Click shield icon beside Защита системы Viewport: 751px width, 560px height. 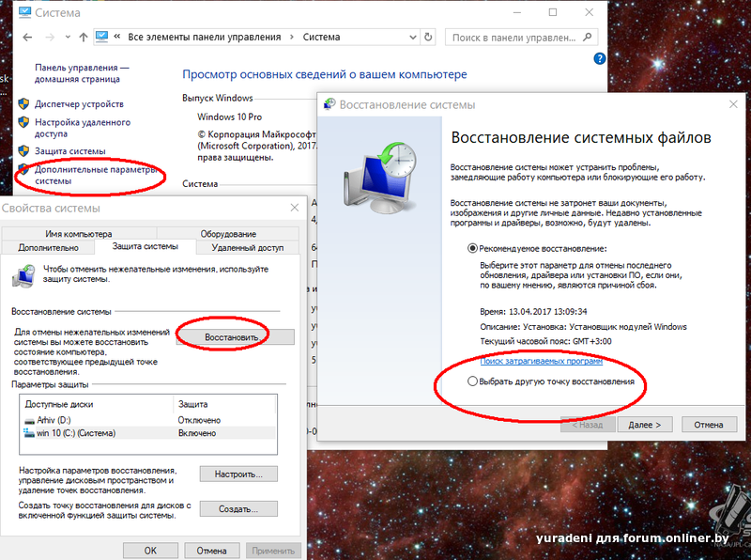(x=23, y=151)
